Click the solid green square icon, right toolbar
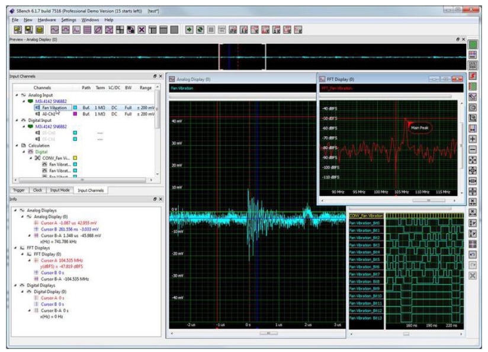Viewport: 488px width, 352px height. [473, 44]
